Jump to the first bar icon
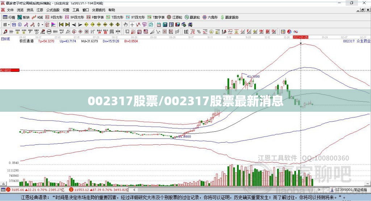This screenshot has height=201, width=371. [x=61, y=25]
